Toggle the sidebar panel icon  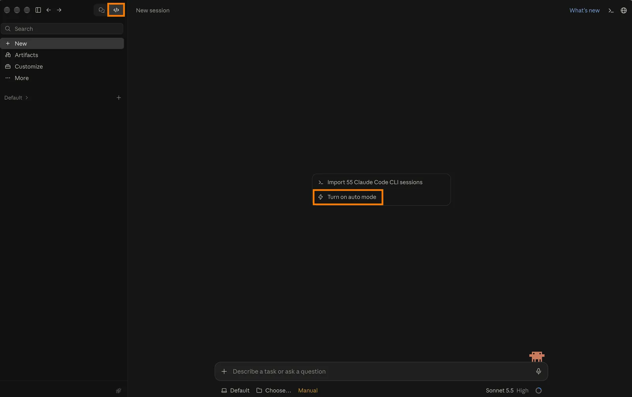coord(38,10)
